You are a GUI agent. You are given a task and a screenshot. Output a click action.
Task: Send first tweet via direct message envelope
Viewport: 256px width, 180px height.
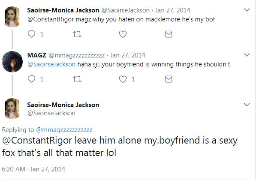point(169,34)
